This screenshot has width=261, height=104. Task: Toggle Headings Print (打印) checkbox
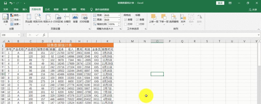pos(137,24)
